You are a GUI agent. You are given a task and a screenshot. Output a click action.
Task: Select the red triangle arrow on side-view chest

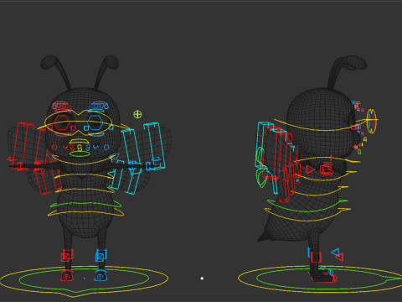310,169
